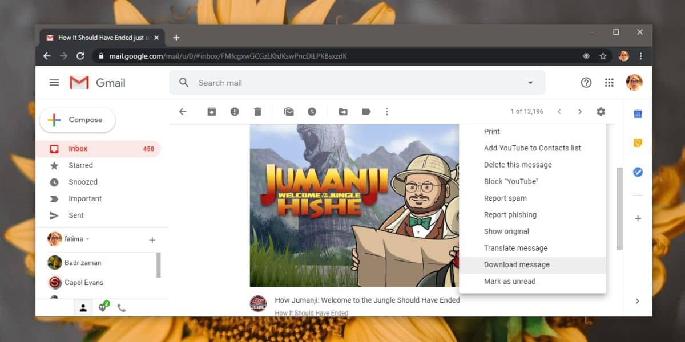Select Translate message
Screen dimensions: 685x342
click(x=533, y=248)
